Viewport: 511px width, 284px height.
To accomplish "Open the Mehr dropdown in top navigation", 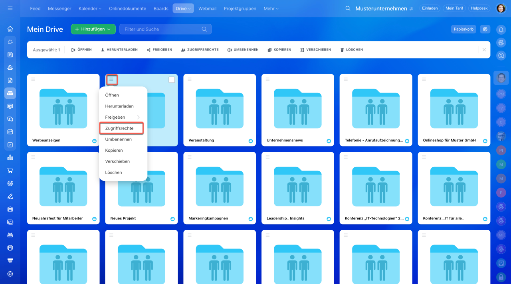I will tap(271, 8).
